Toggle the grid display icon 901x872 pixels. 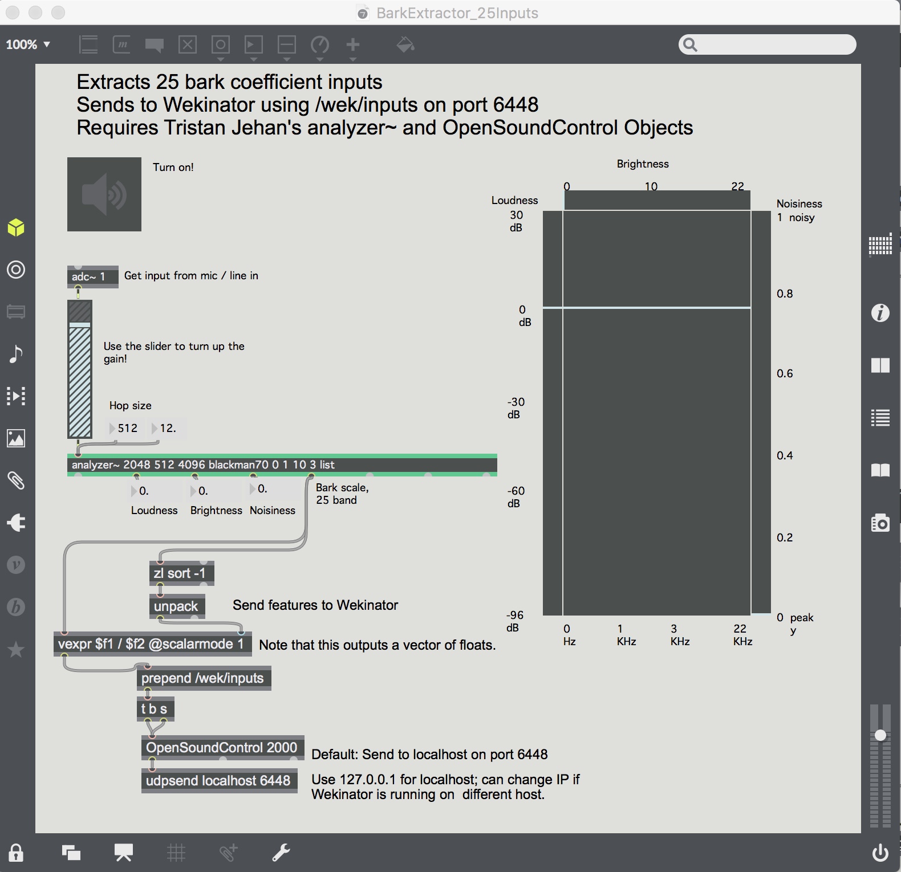click(x=176, y=853)
